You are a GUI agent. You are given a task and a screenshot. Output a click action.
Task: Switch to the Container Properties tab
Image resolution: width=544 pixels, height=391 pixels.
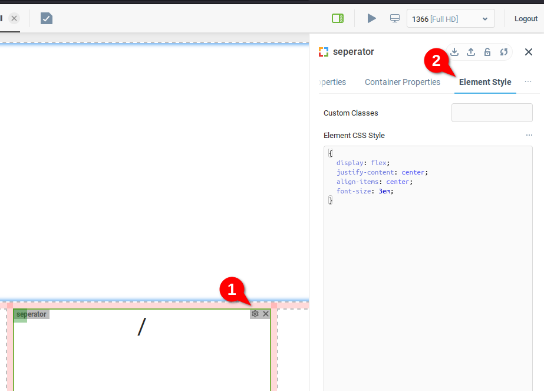tap(403, 82)
